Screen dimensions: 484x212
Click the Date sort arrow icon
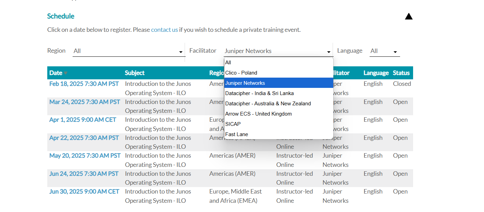point(65,73)
